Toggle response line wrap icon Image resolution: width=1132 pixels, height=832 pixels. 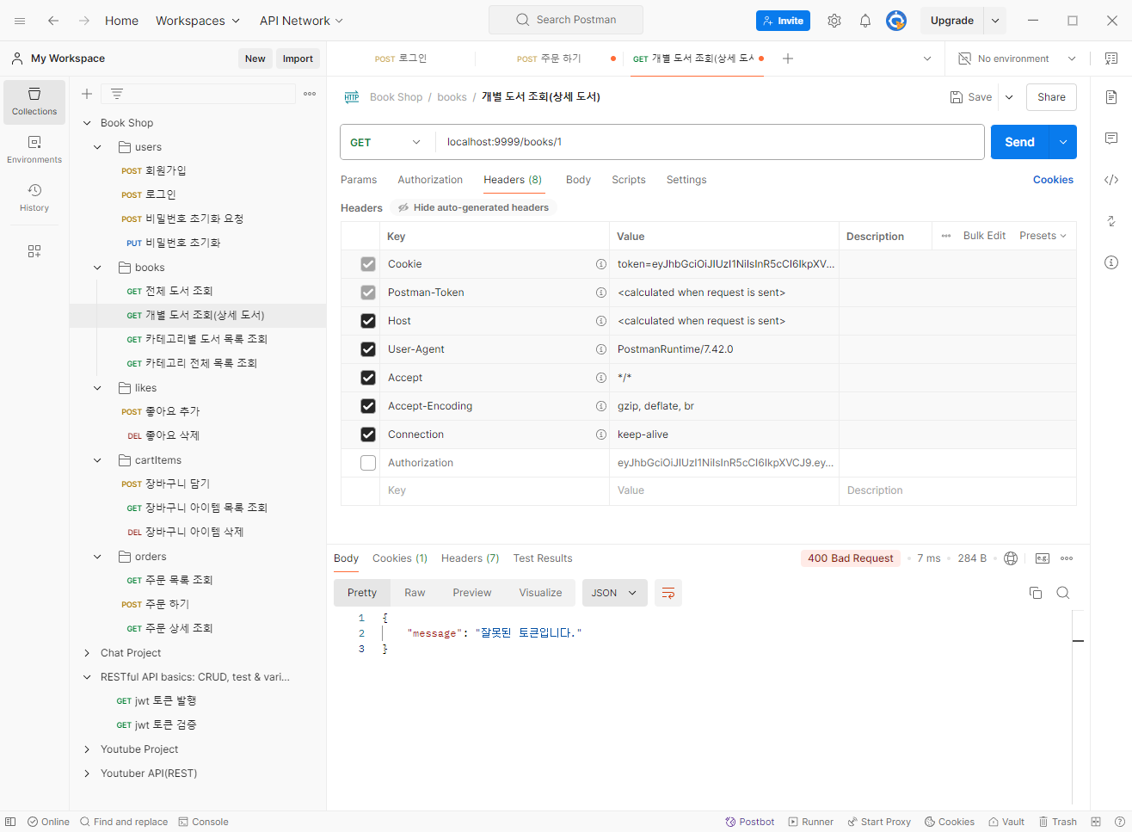point(668,593)
